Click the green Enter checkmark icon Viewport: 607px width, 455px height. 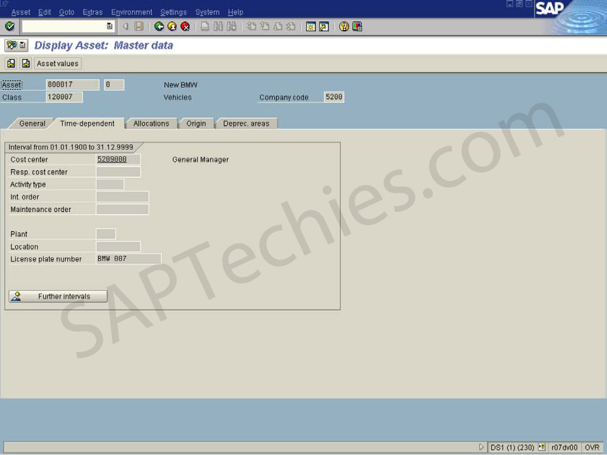tap(9, 26)
